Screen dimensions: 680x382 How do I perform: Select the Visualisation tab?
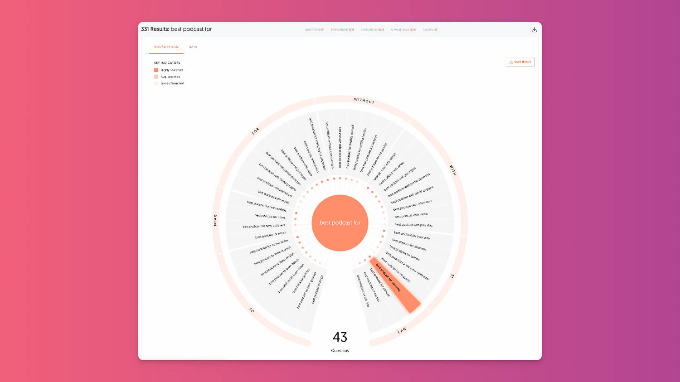click(166, 47)
